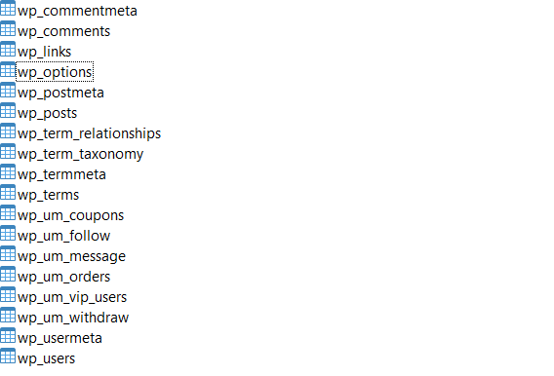Click the wp_links table name
This screenshot has height=376, width=554.
click(x=45, y=52)
